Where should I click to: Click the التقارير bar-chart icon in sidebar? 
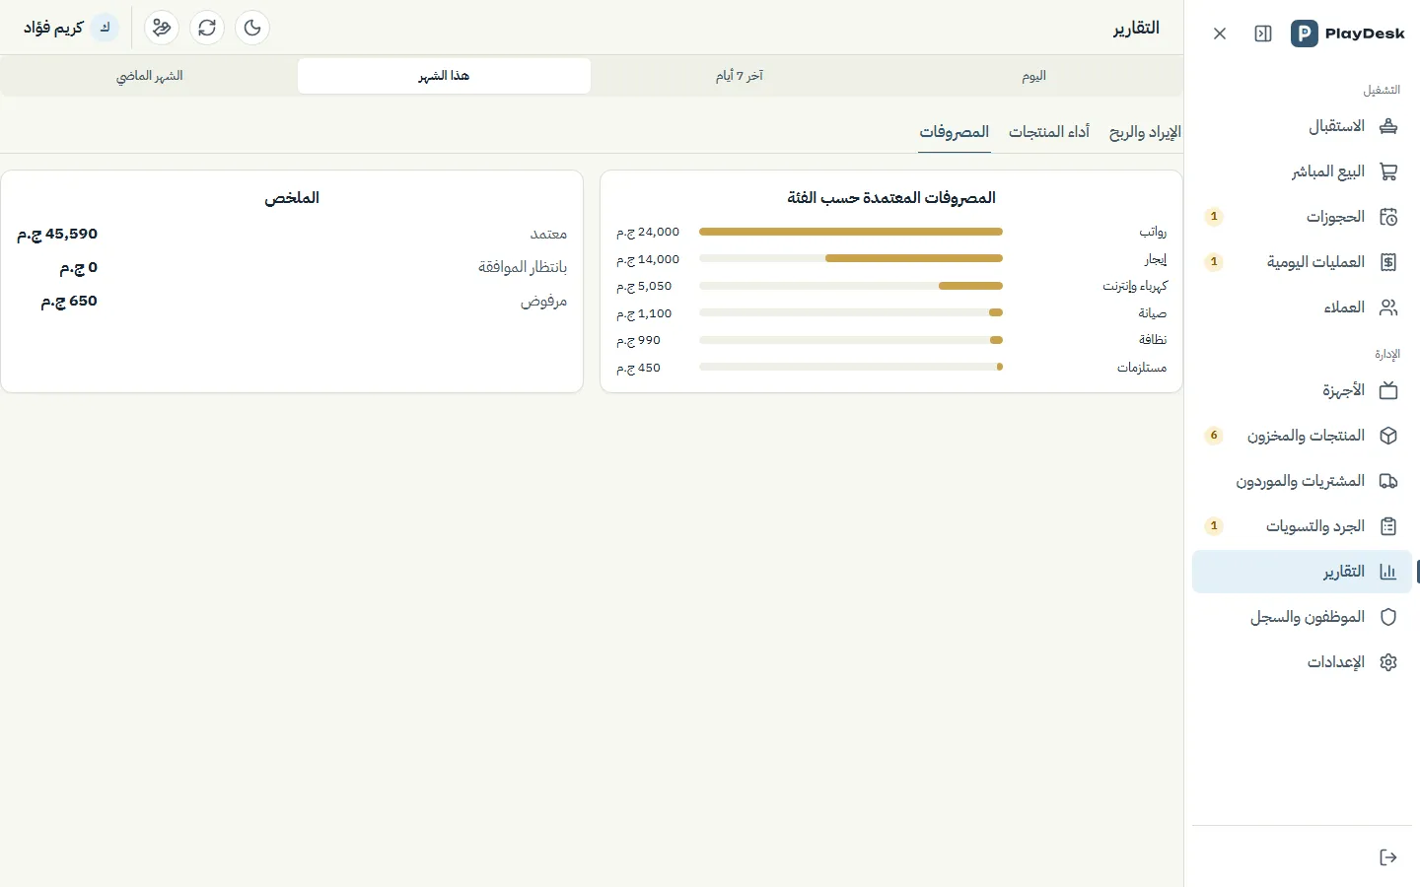(1388, 572)
